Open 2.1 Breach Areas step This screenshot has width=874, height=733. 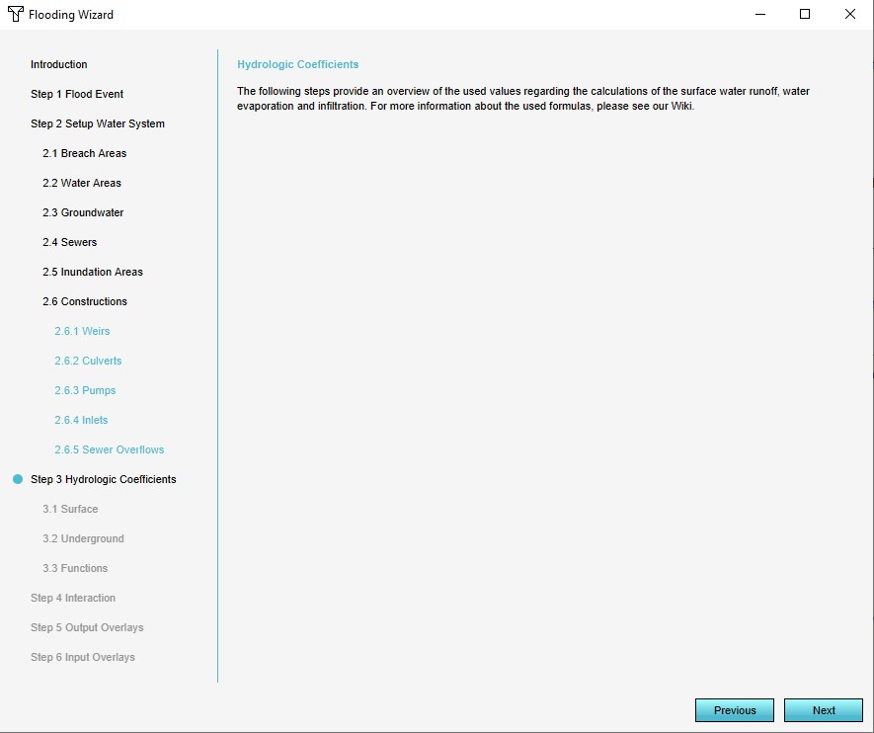pyautogui.click(x=84, y=154)
